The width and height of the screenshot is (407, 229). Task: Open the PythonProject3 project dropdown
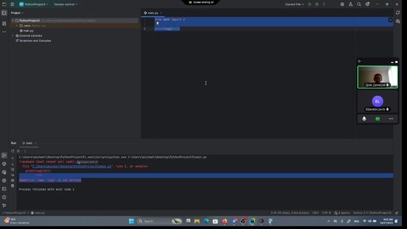pos(34,4)
